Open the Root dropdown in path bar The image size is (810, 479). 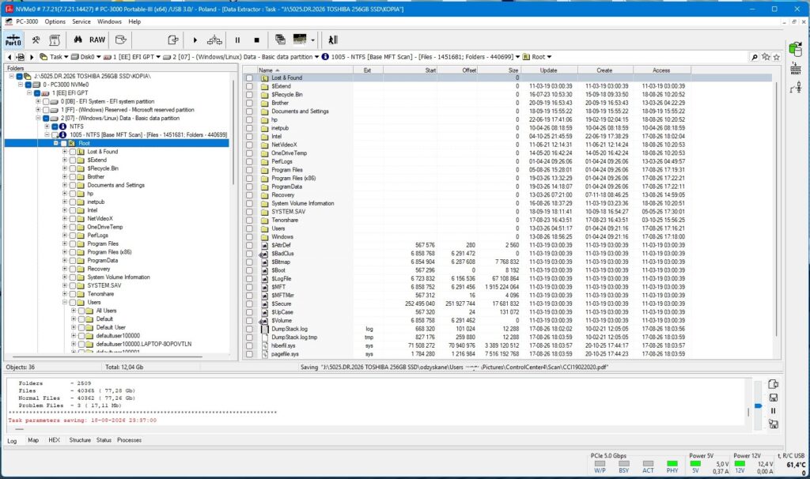tap(549, 57)
